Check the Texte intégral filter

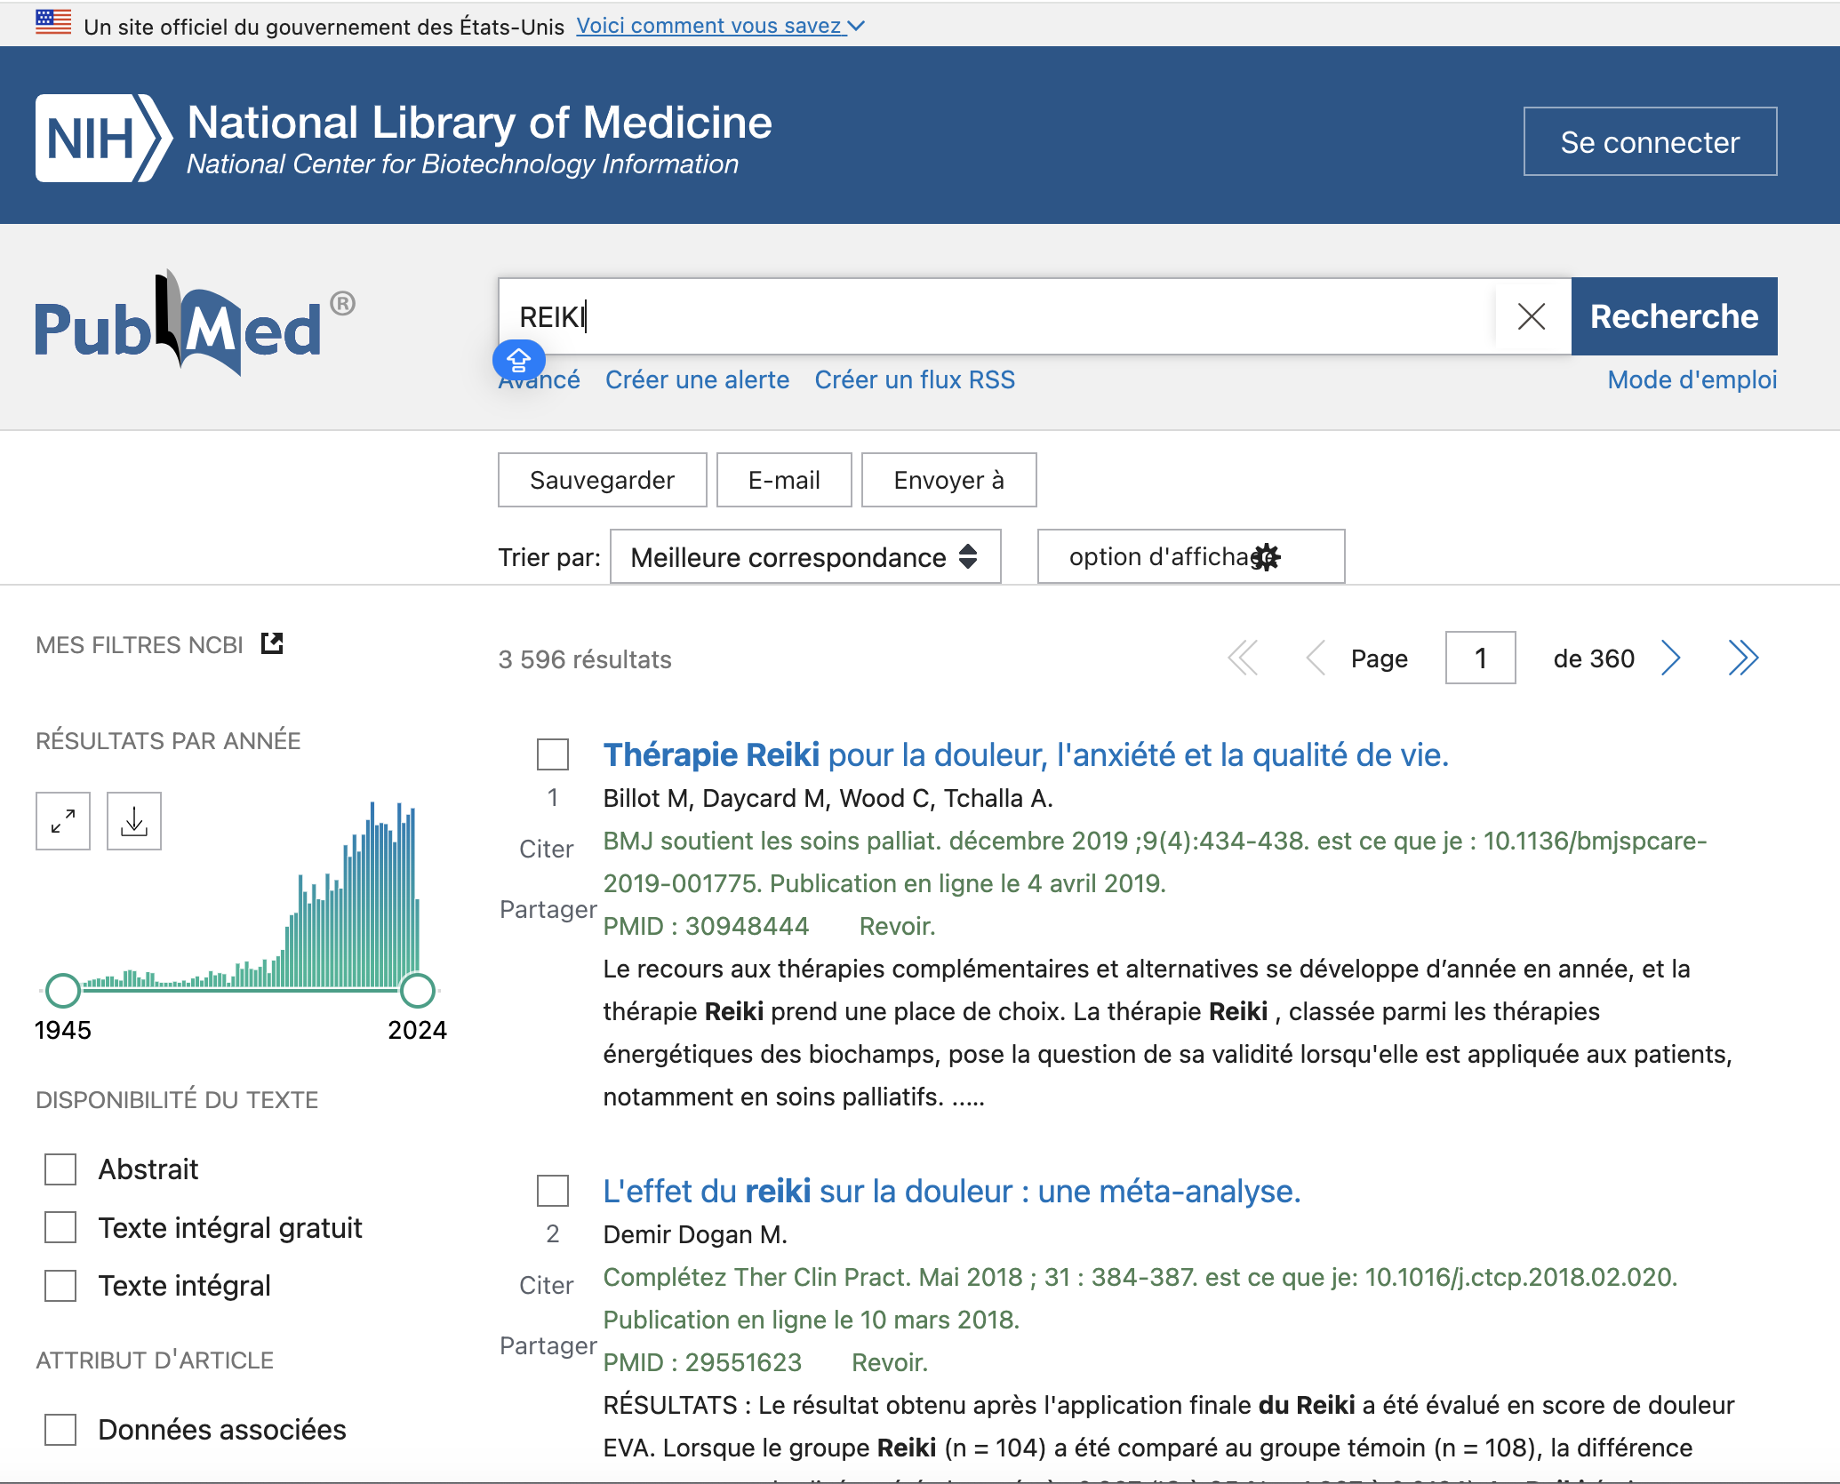[60, 1285]
